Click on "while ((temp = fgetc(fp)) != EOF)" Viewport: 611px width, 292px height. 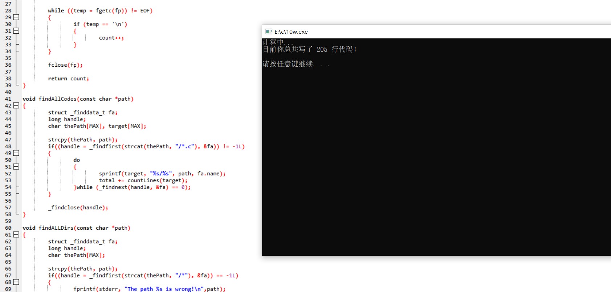[100, 11]
